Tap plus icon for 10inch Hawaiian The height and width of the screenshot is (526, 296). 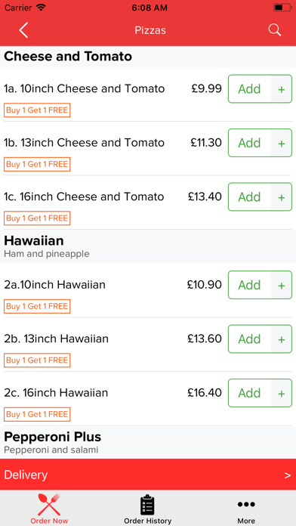pos(281,285)
